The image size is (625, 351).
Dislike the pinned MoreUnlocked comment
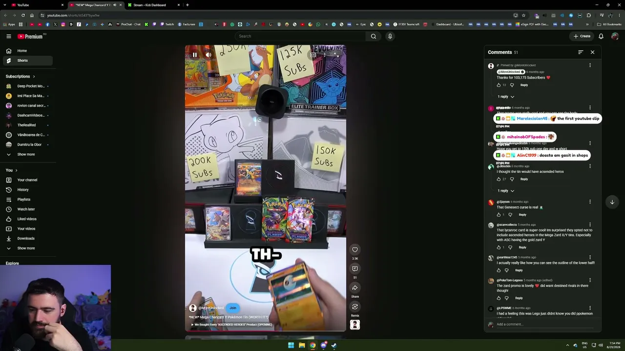[x=512, y=85]
